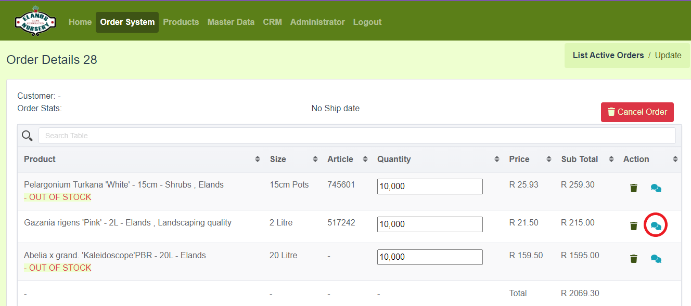The height and width of the screenshot is (306, 691).
Task: Open the Master Data menu
Action: (231, 22)
